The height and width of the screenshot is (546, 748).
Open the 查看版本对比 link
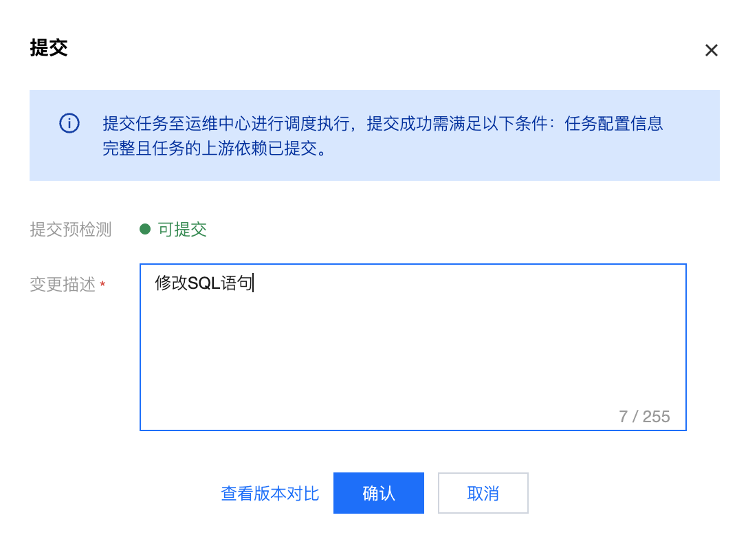(269, 493)
